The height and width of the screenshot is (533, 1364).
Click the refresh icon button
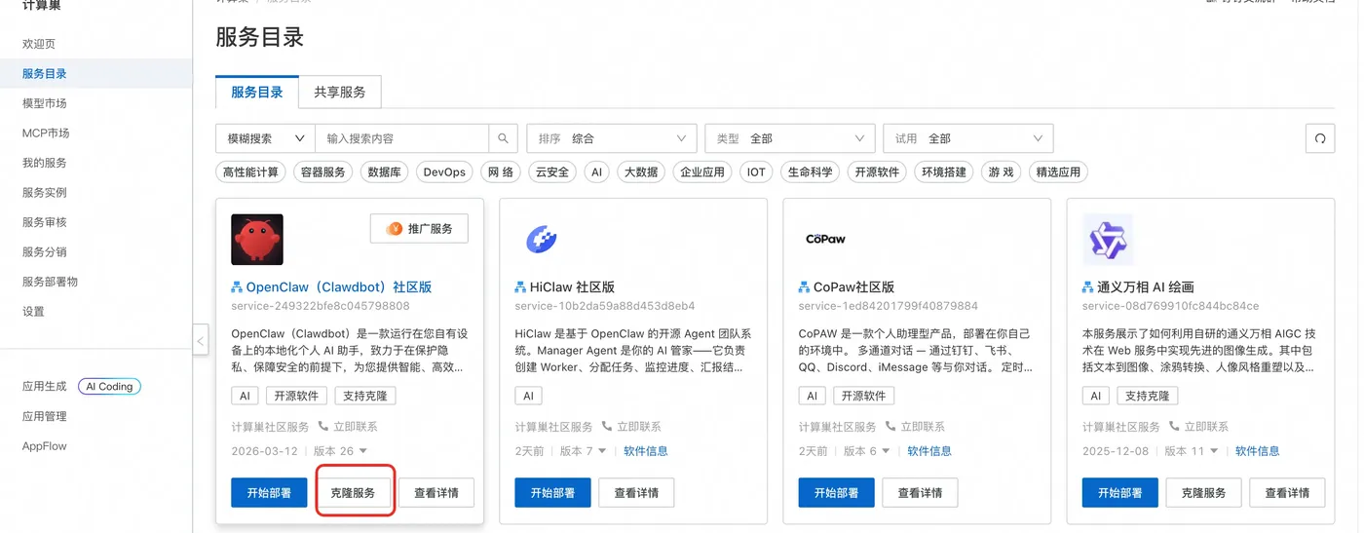pos(1320,138)
